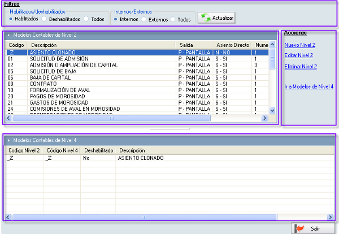Choose Todos under Internos/Externos filter
Viewport: 339px width, 234px height.
[x=173, y=19]
